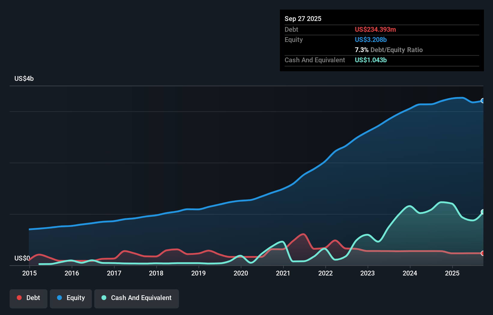Screen dimensions: 493x315
Task: Click the US$3.208b Equity value link
Action: tap(371, 40)
